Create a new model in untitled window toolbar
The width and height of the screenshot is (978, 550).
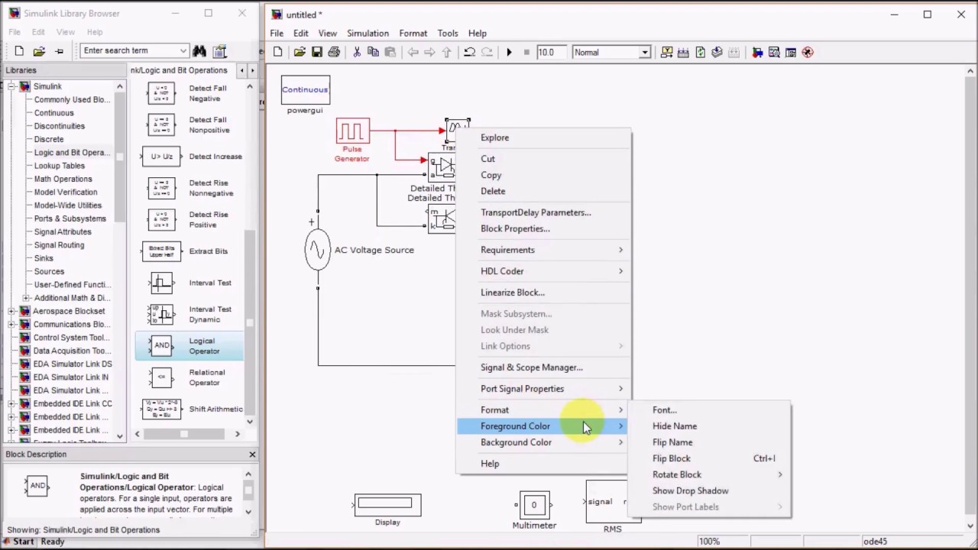(278, 52)
